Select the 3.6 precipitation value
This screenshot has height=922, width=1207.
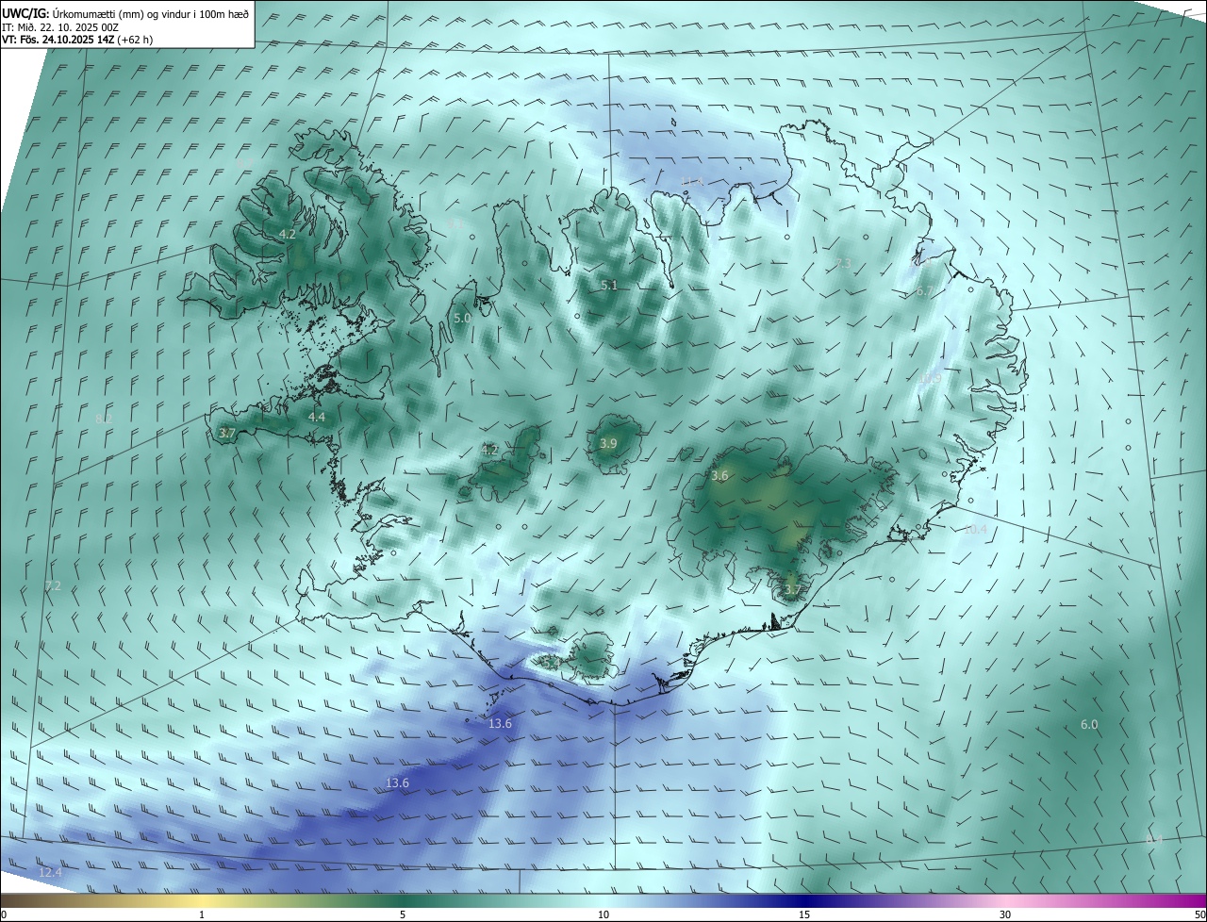pyautogui.click(x=719, y=476)
